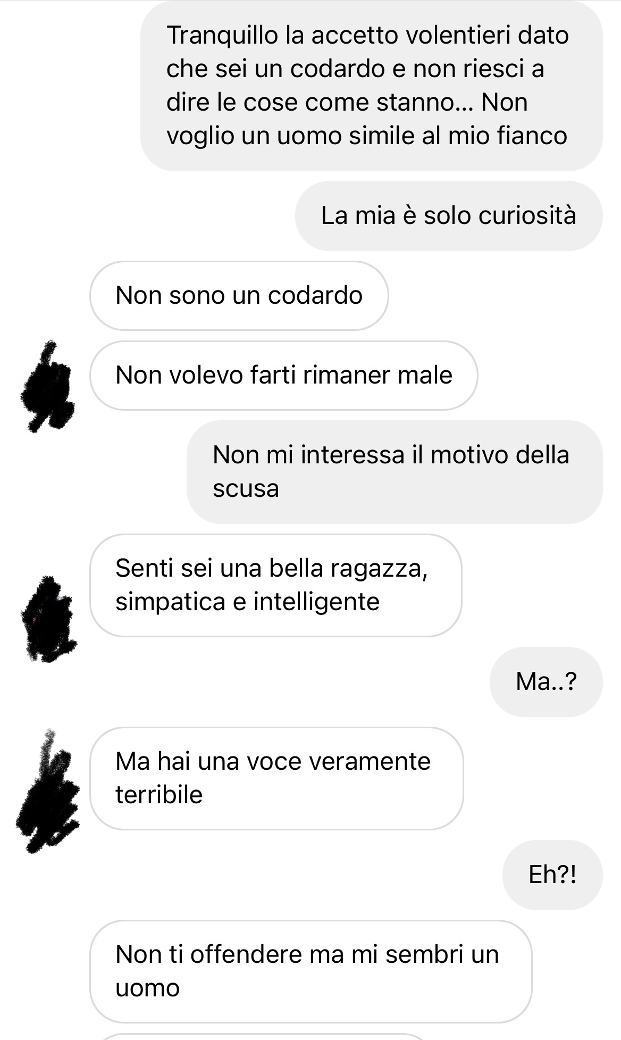Screen dimensions: 621x1040
Task: Click the word 'curiosità' in the second message
Action: click(527, 216)
